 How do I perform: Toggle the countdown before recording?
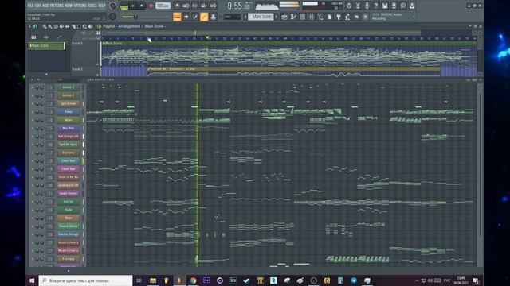[x=194, y=6]
